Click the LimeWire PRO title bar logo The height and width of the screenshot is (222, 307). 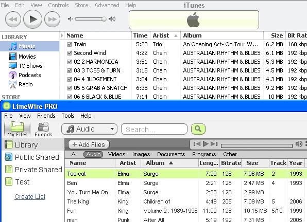[7, 106]
